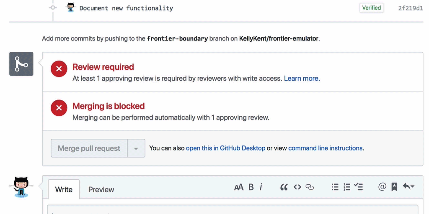Apply bold formatting in comment toolbar
The width and height of the screenshot is (429, 214).
(x=251, y=187)
